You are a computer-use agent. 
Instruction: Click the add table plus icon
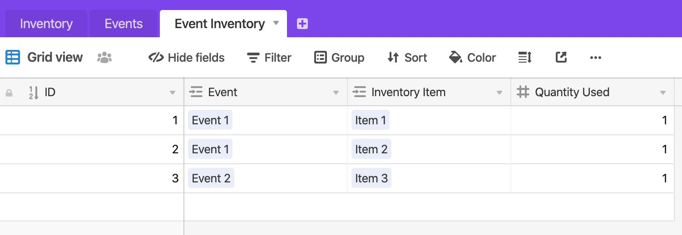coord(302,24)
